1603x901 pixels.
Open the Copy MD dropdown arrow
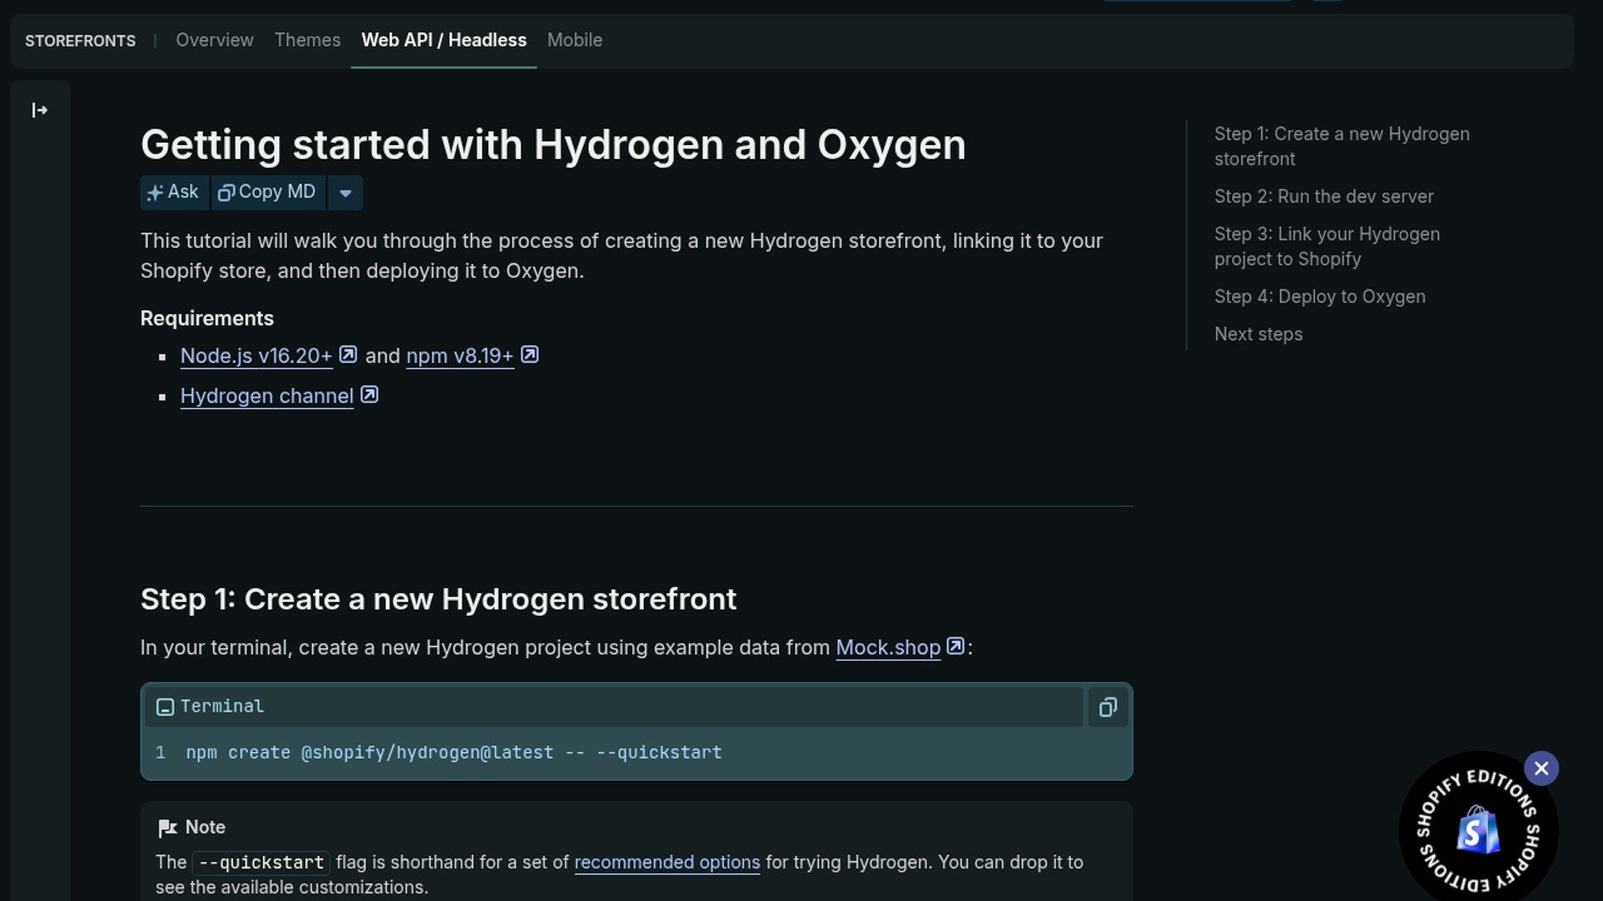click(346, 193)
